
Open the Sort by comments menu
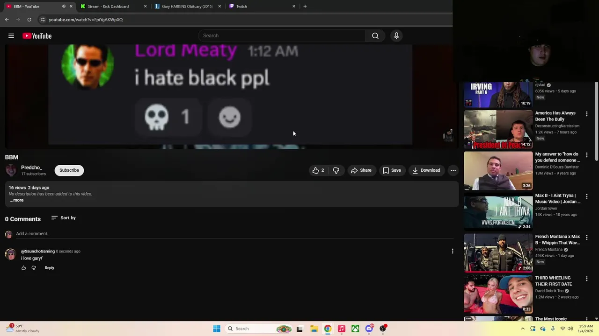63,218
